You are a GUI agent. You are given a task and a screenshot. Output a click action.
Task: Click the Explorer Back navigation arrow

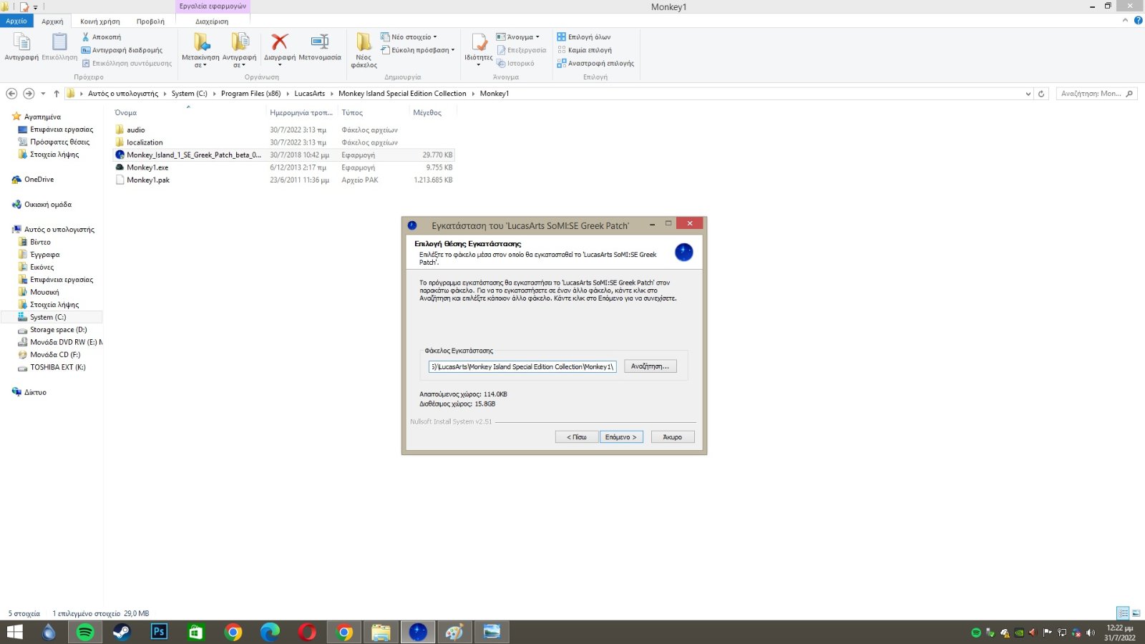tap(11, 94)
